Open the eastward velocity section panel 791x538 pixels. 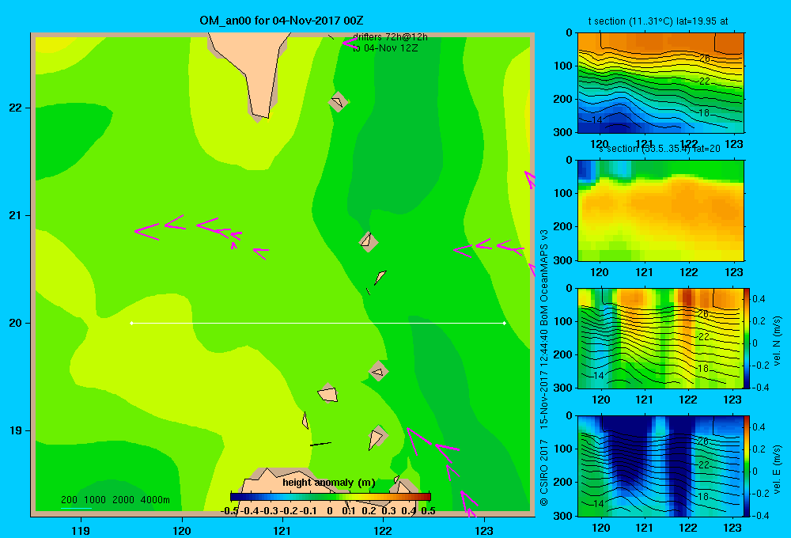pos(660,466)
